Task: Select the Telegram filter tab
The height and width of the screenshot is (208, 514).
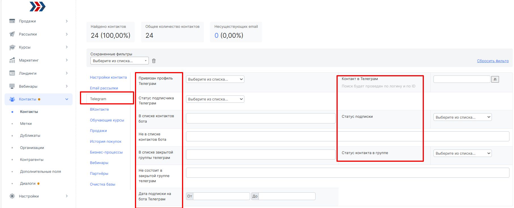Action: click(x=98, y=99)
